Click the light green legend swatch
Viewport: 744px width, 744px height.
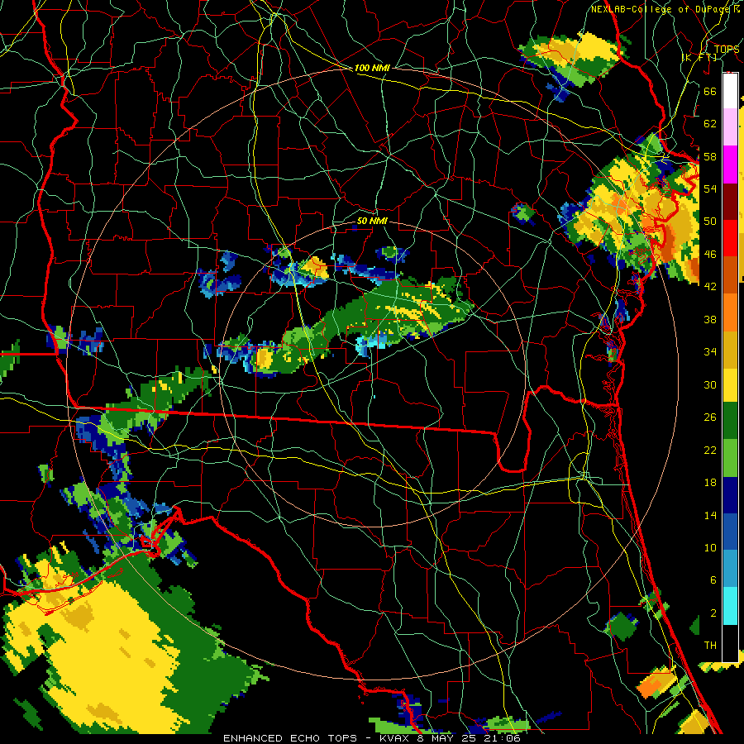[730, 457]
